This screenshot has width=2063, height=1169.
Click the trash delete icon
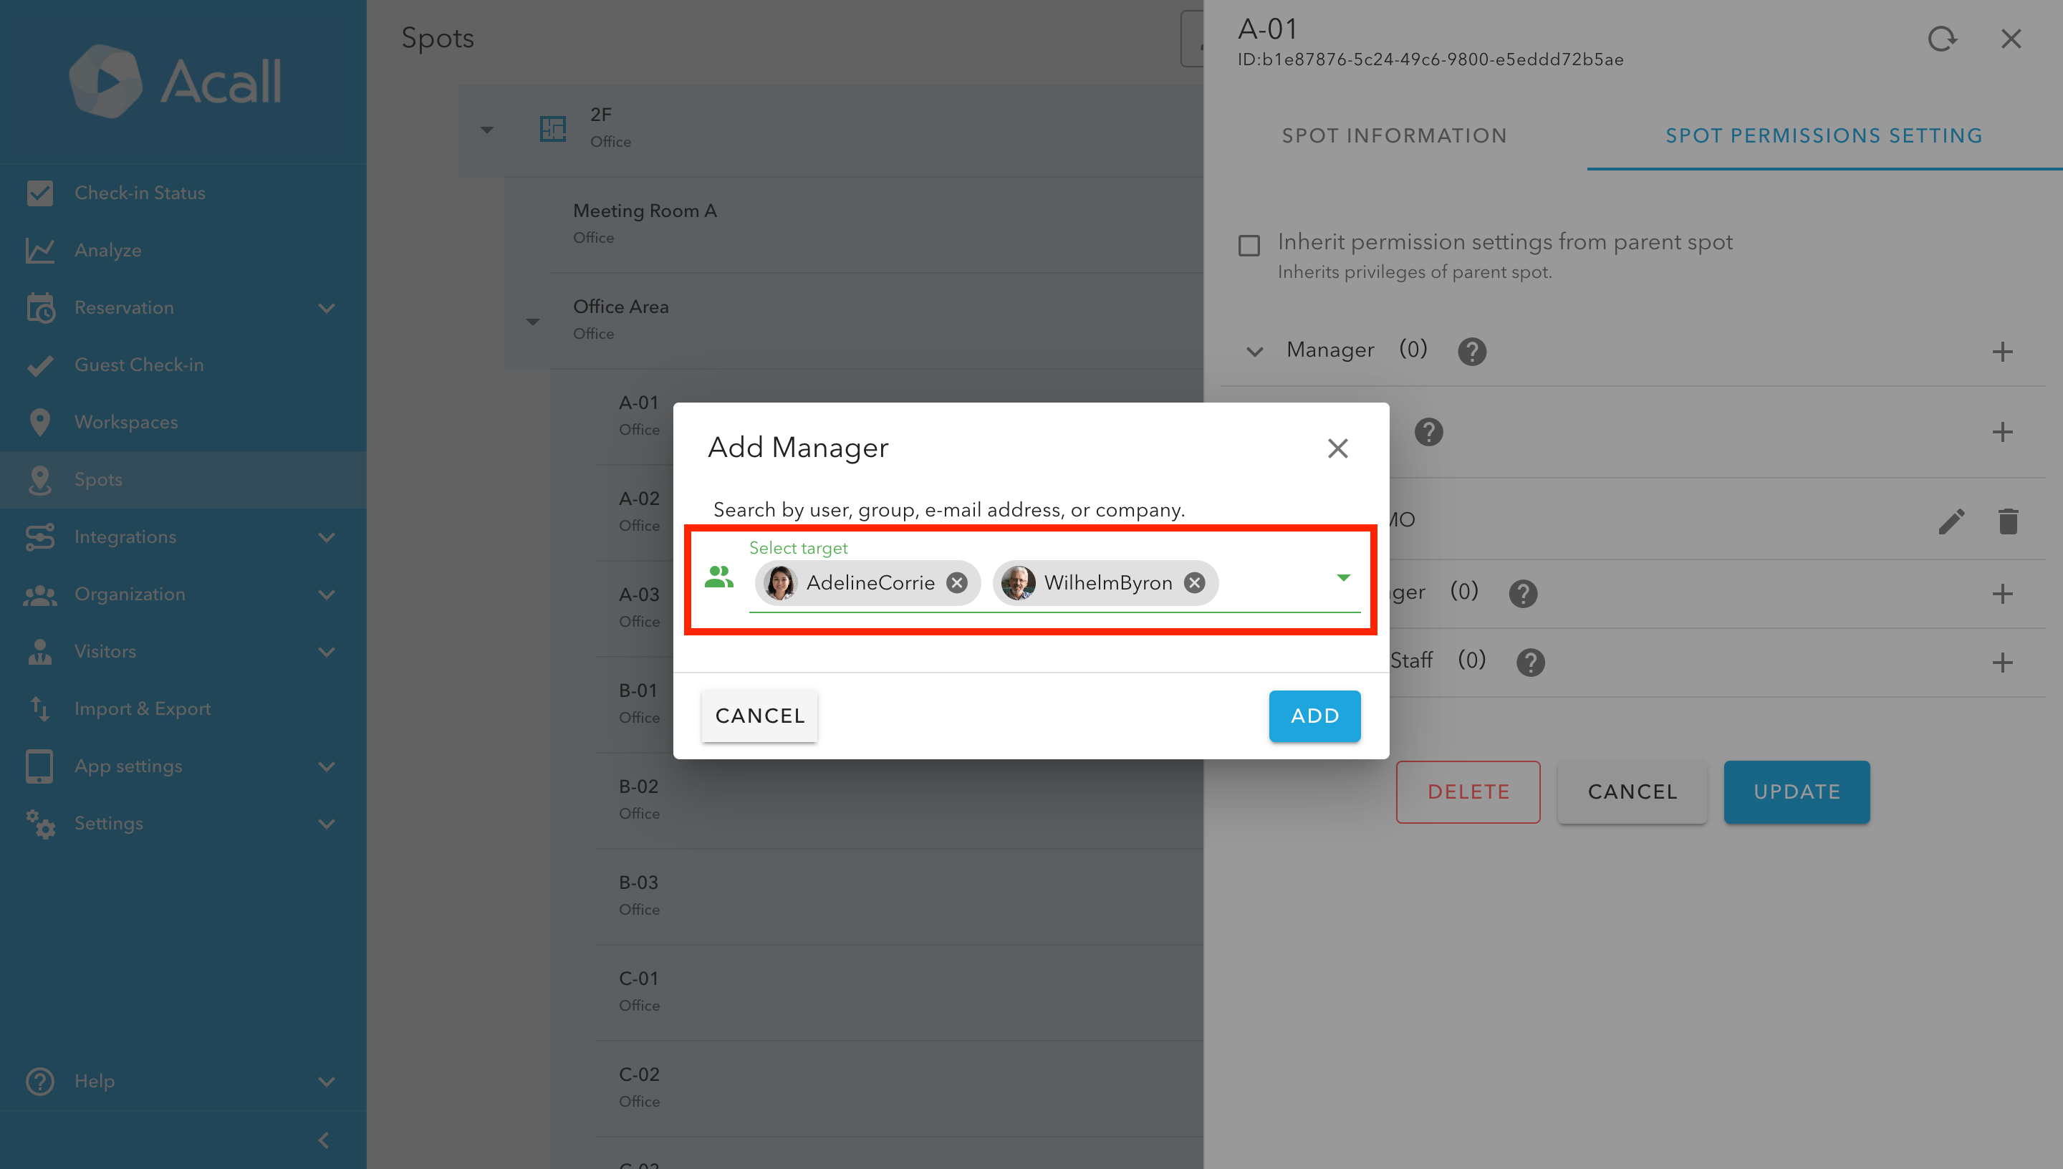tap(2008, 521)
